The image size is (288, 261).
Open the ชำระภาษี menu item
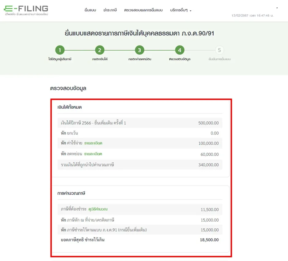click(x=110, y=10)
